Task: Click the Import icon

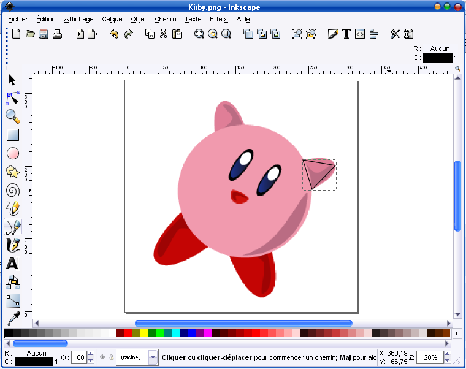Action: tap(79, 34)
